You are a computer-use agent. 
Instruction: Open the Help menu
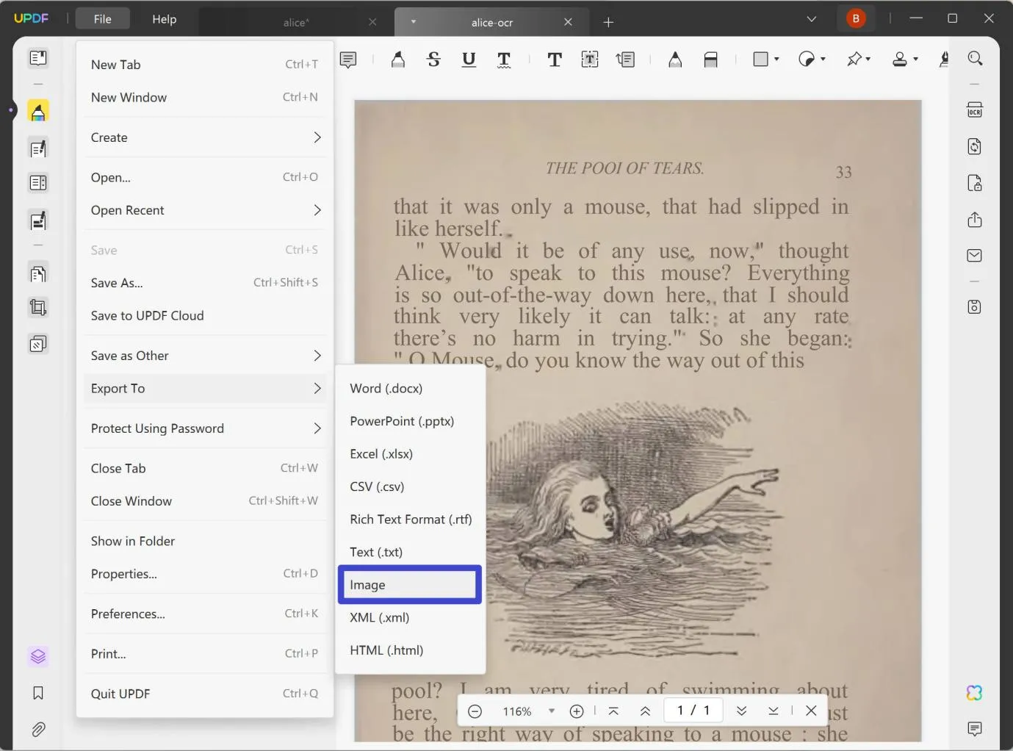tap(164, 19)
